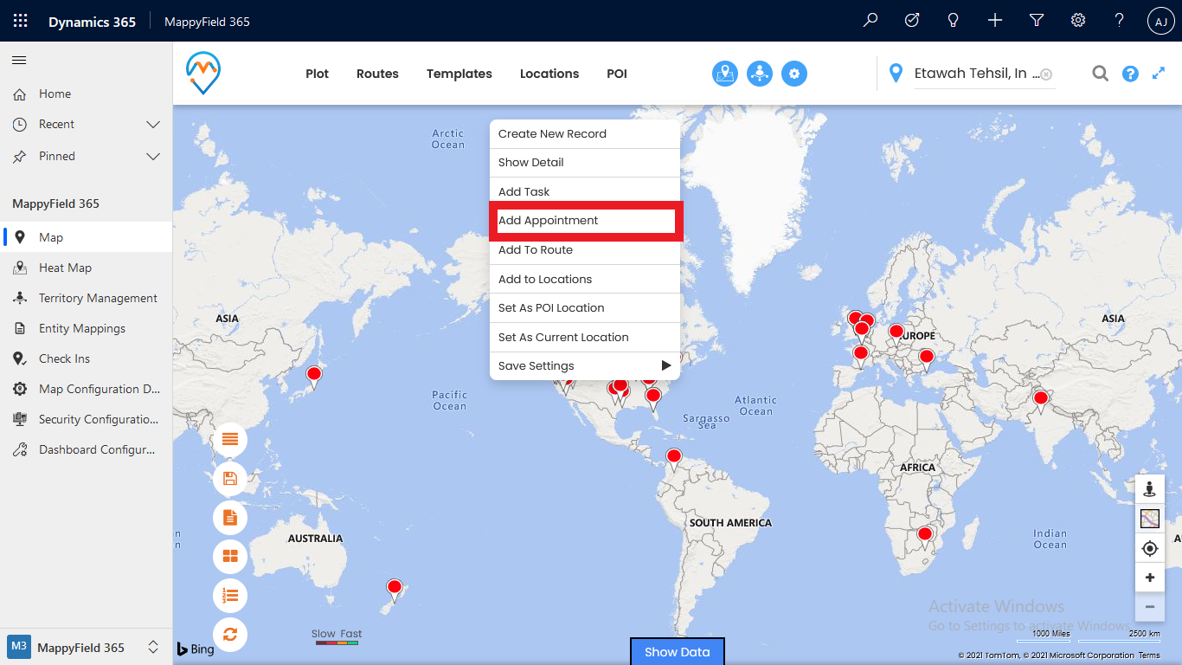Screen dimensions: 1182x665
Task: Collapse the sidebar with hamburger icon
Action: tap(19, 61)
